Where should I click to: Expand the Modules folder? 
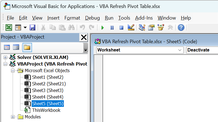point(13,117)
